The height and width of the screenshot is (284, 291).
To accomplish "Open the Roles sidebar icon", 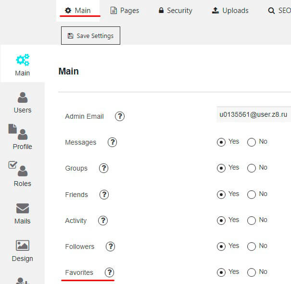I will click(x=18, y=169).
